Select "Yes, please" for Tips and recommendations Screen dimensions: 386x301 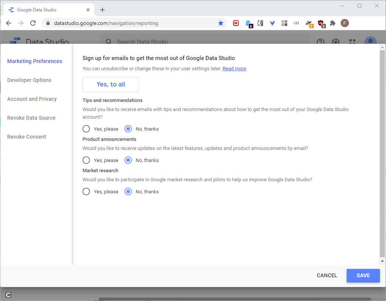point(86,129)
